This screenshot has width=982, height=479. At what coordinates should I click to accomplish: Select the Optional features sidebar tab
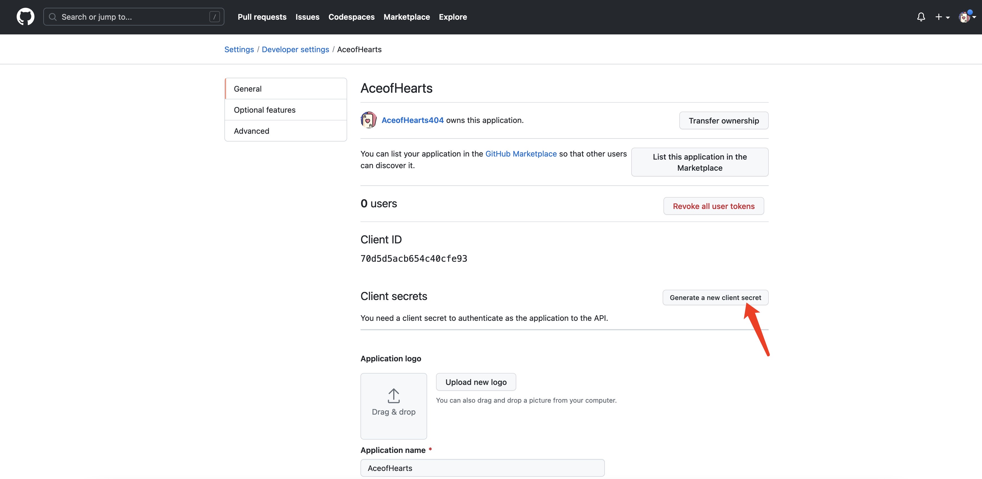click(x=265, y=110)
